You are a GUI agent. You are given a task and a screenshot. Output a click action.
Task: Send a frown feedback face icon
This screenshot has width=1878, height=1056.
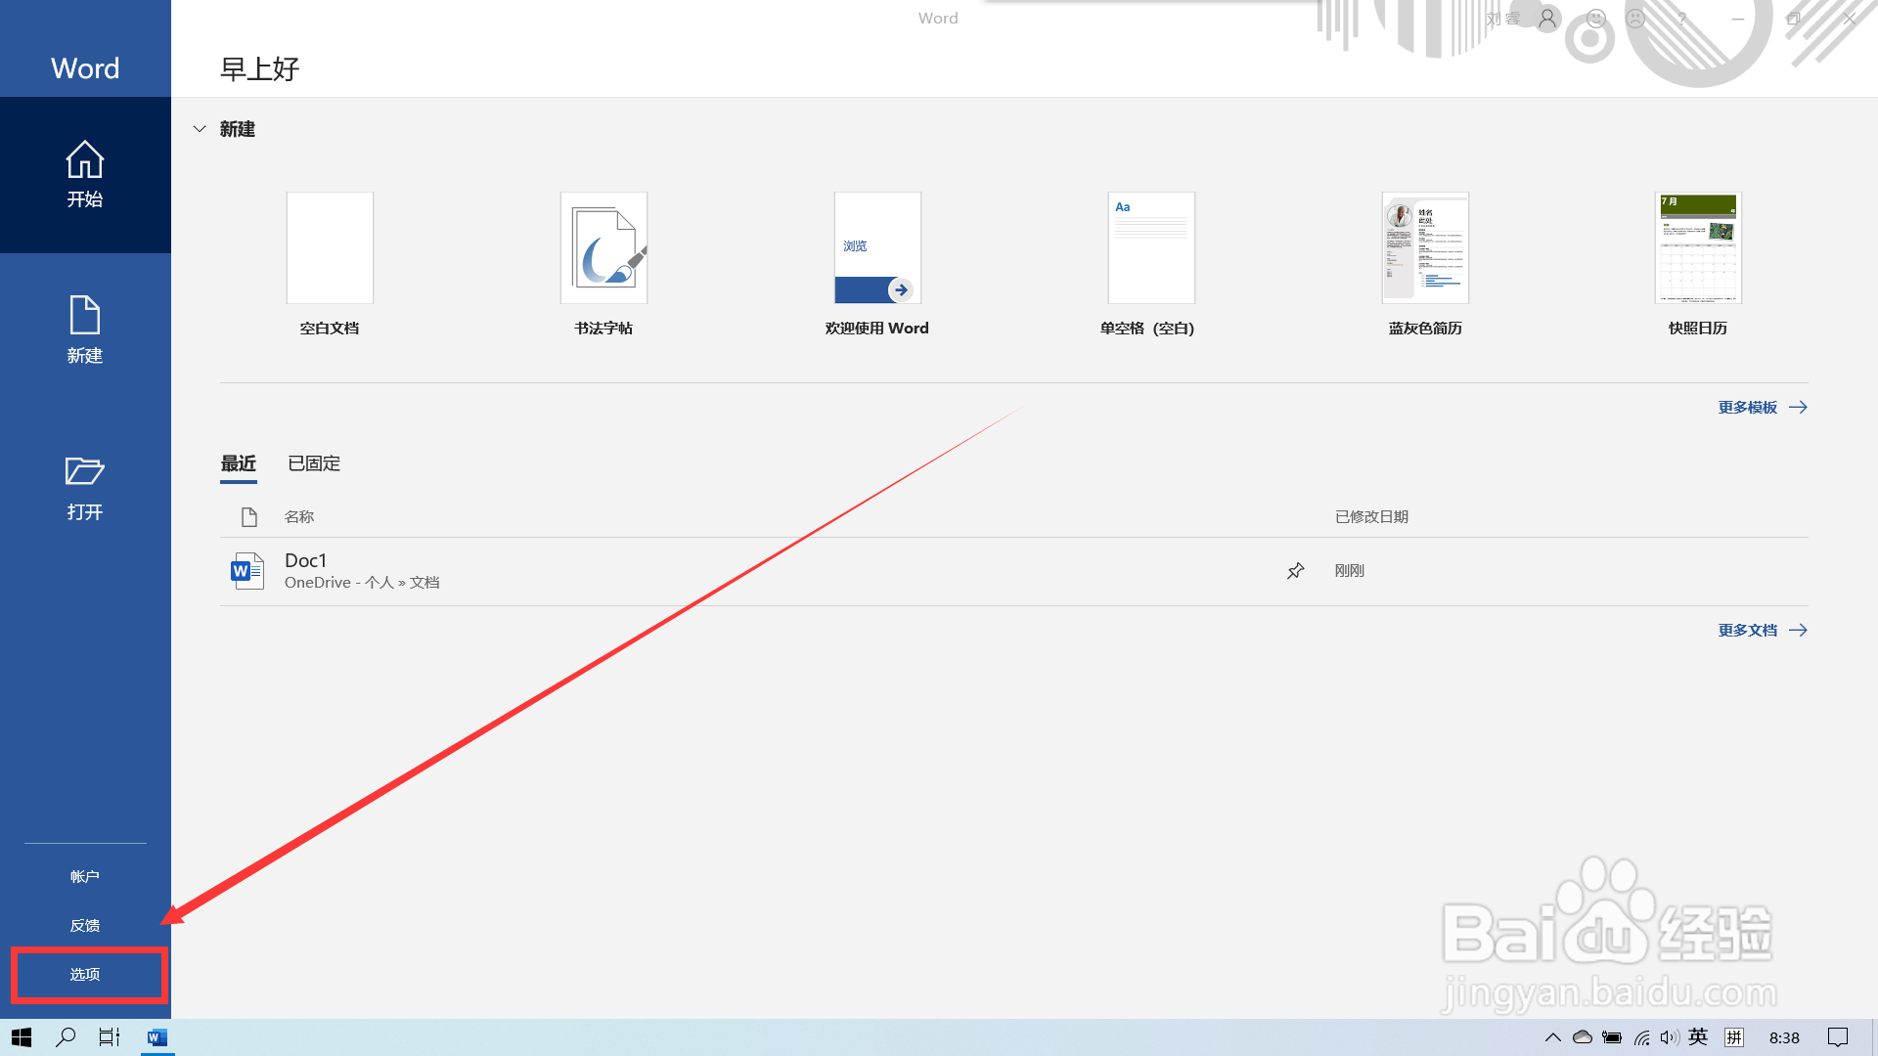(1635, 19)
